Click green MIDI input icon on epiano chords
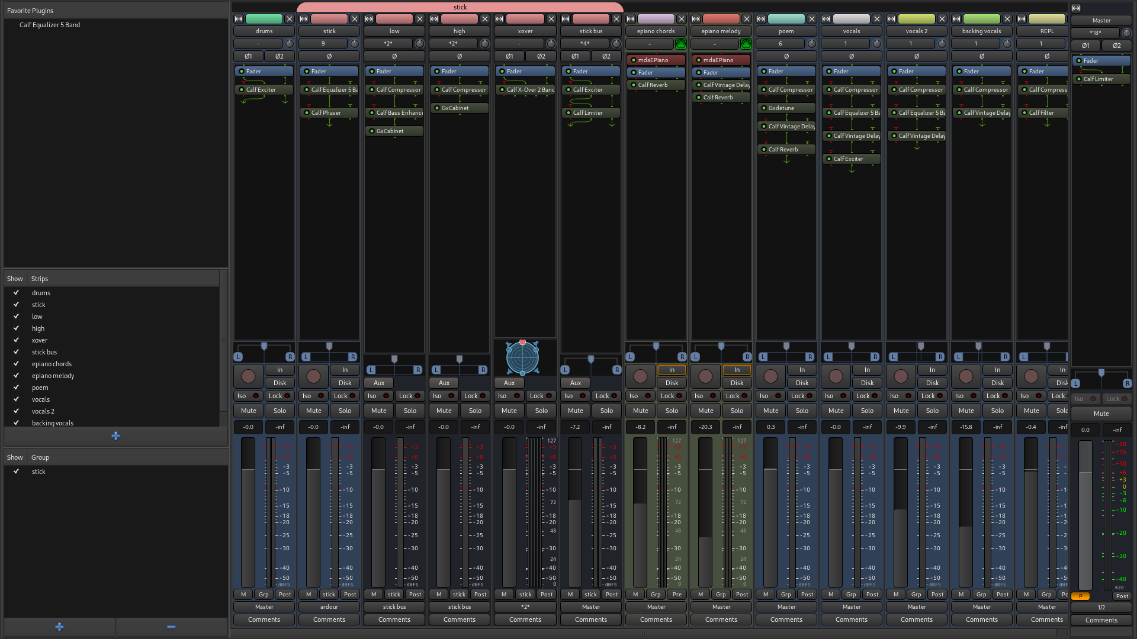Screen dimensions: 1137x639 click(681, 44)
